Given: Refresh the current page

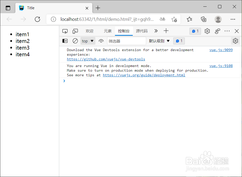Looking at the screenshot, I should (x=37, y=19).
